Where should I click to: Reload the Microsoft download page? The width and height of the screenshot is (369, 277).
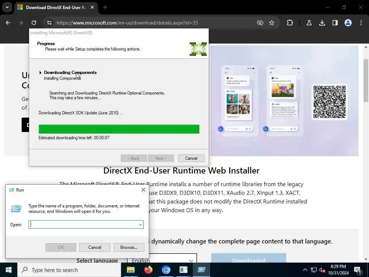tap(34, 23)
